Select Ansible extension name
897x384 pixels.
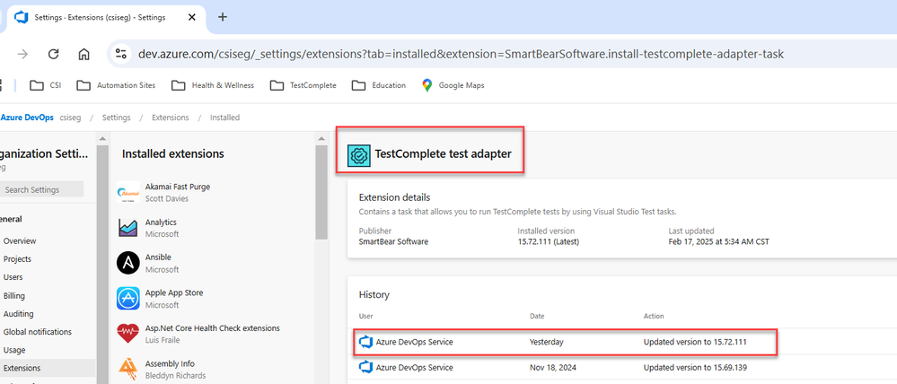pyautogui.click(x=158, y=257)
